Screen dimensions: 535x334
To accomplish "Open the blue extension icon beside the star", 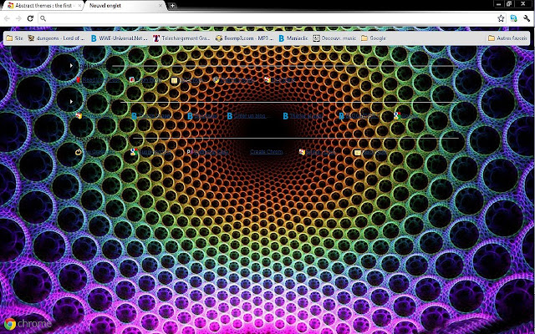I will (513, 18).
